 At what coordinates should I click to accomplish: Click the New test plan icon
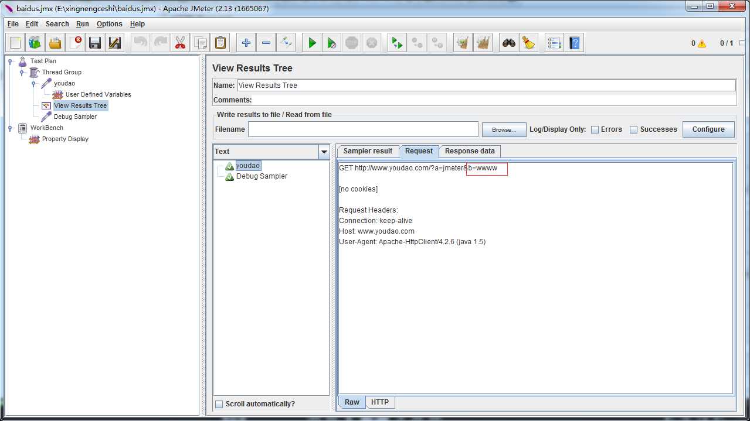pos(16,43)
